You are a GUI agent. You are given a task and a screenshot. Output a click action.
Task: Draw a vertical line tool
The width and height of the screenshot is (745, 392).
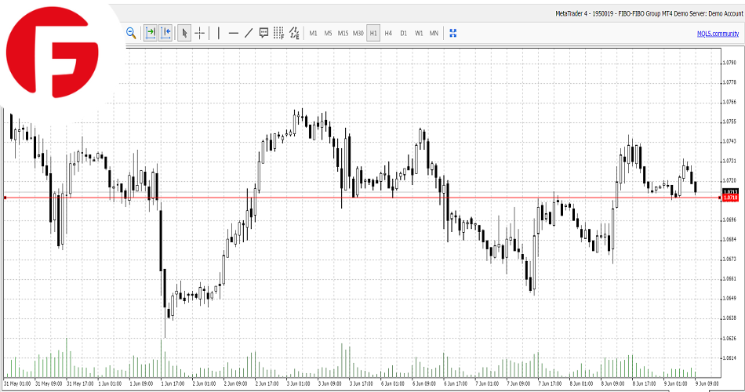pyautogui.click(x=219, y=33)
